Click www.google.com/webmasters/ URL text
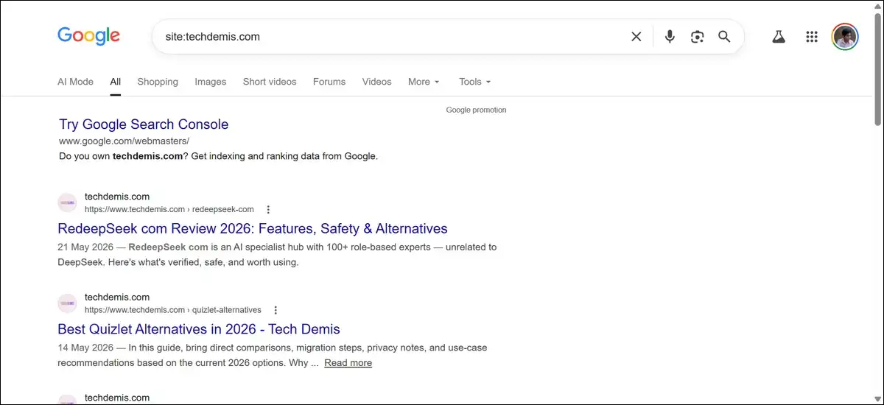The height and width of the screenshot is (405, 884). click(x=124, y=141)
